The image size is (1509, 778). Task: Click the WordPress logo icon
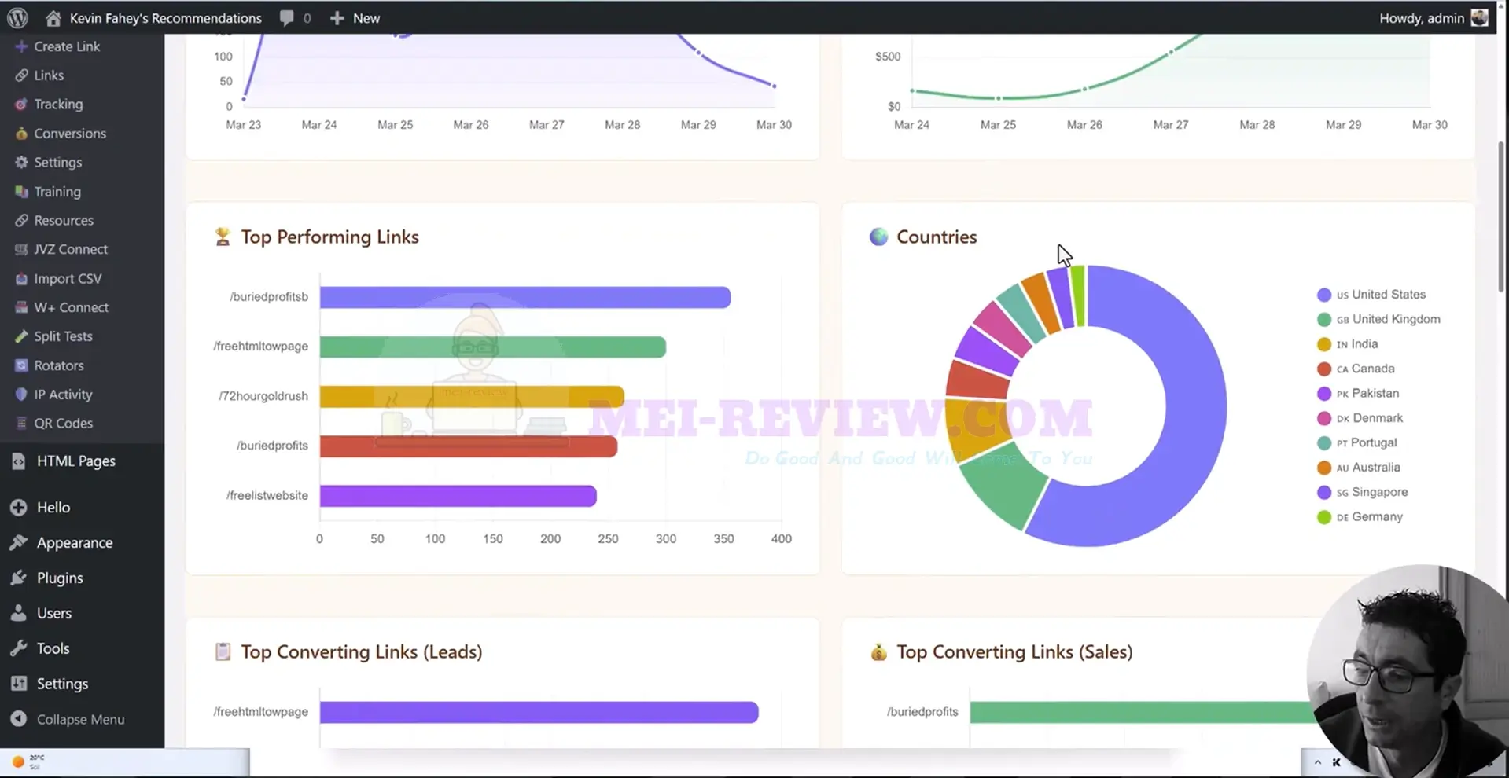coord(17,17)
